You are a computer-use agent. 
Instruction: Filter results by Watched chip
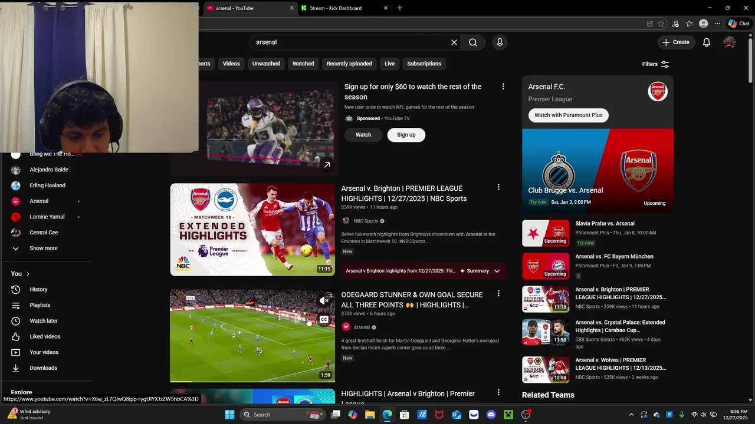click(x=303, y=64)
